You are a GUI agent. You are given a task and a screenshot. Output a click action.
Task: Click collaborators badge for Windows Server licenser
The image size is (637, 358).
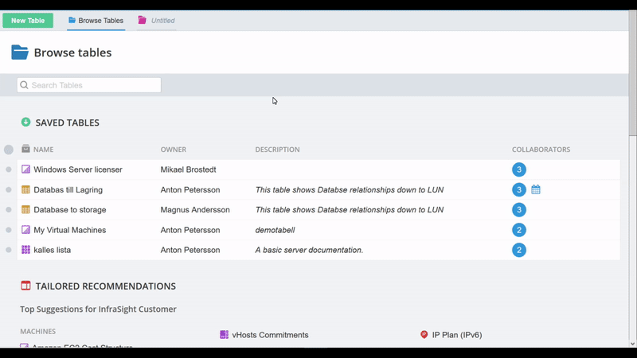(519, 169)
